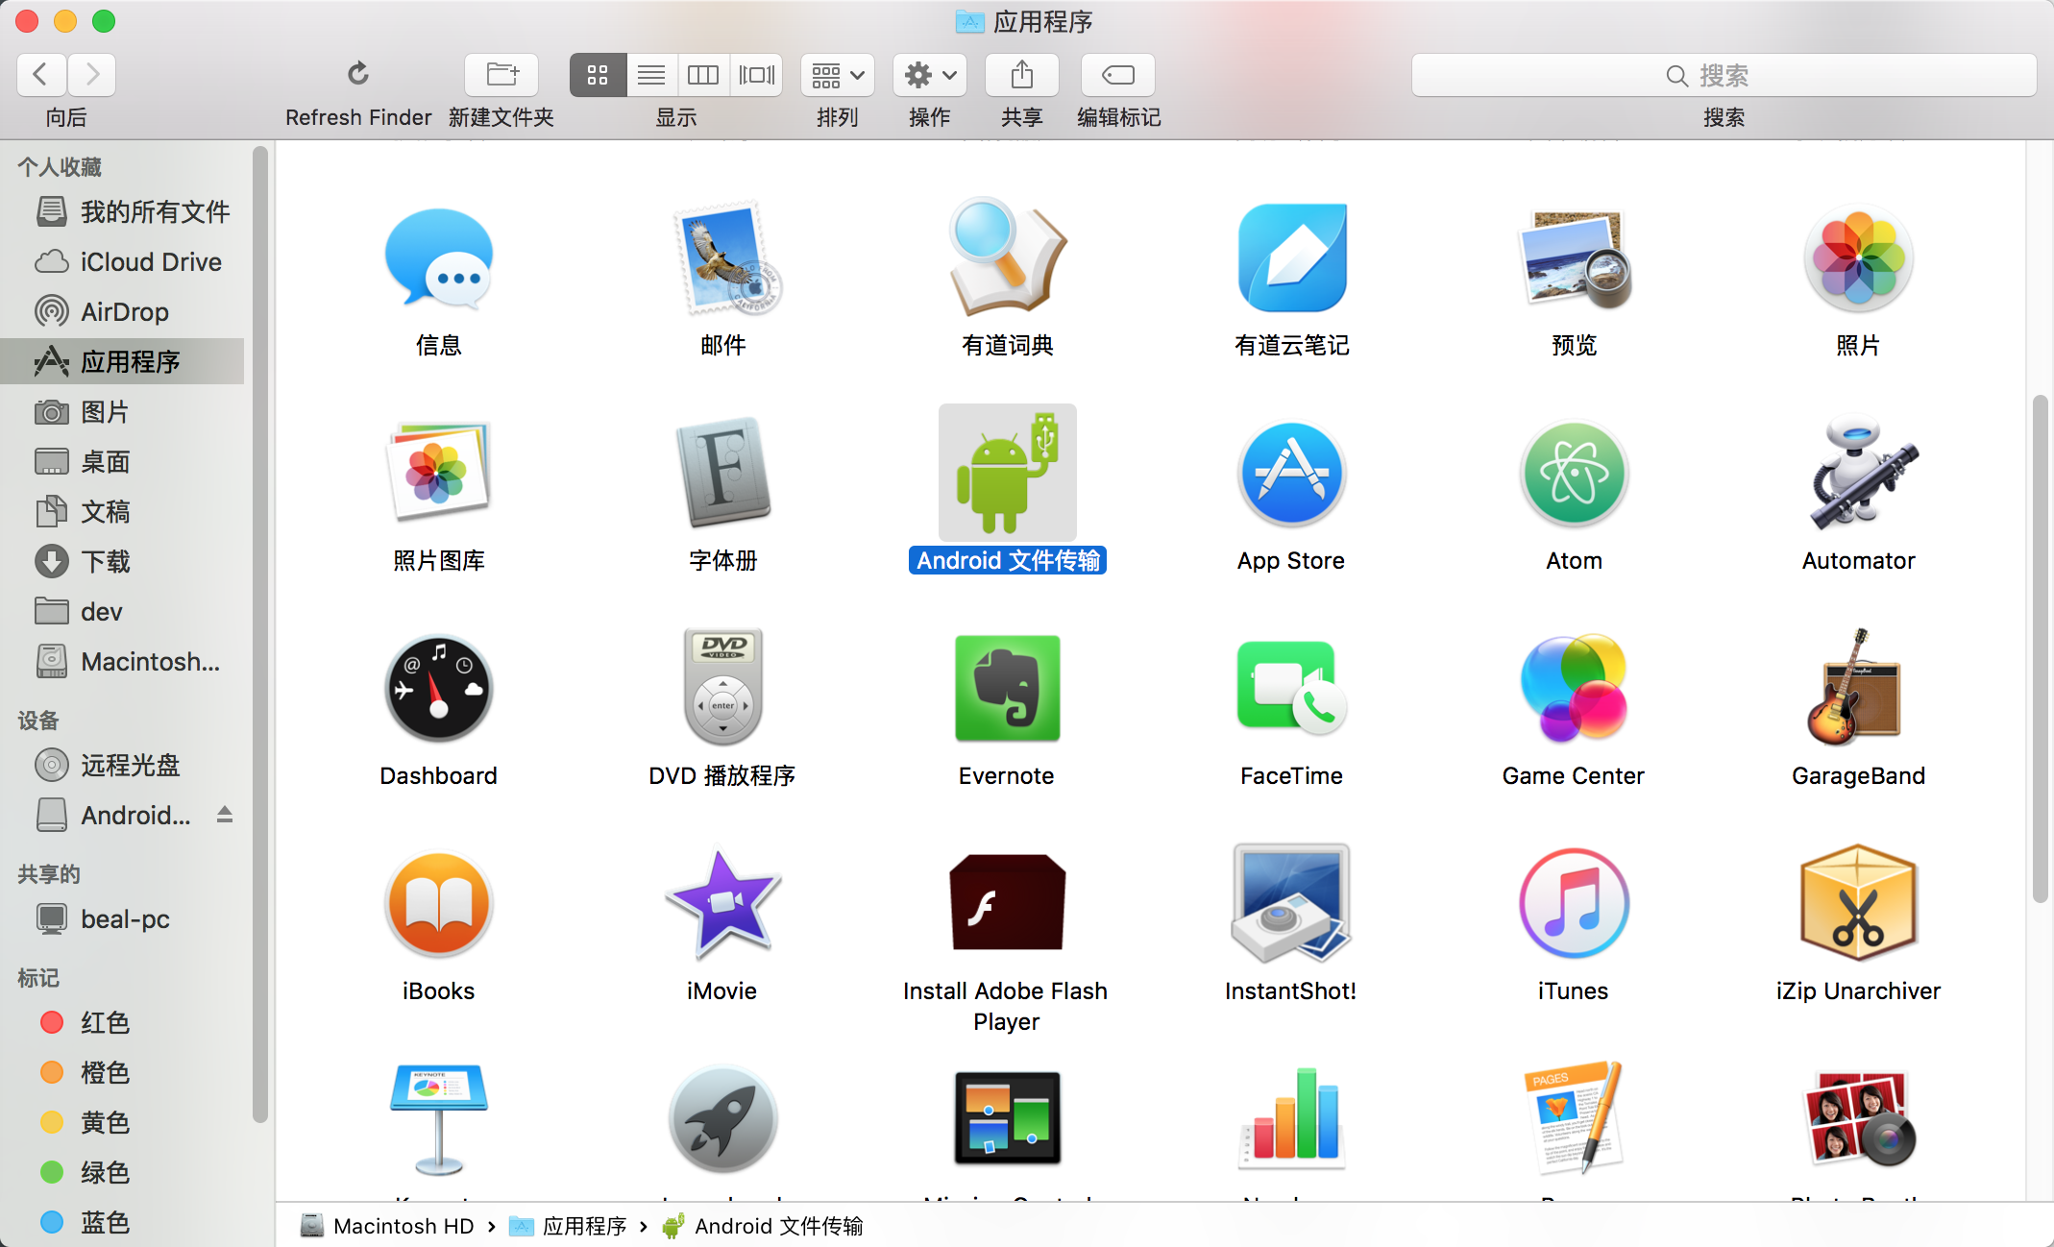Screen dimensions: 2054x1247
Task: Click the Share toolbar button
Action: tap(1021, 74)
